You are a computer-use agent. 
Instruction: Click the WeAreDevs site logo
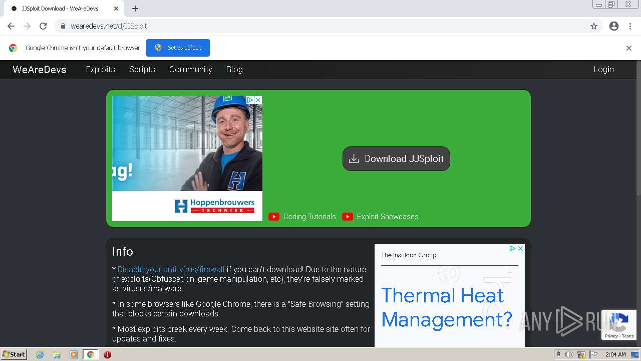[40, 70]
